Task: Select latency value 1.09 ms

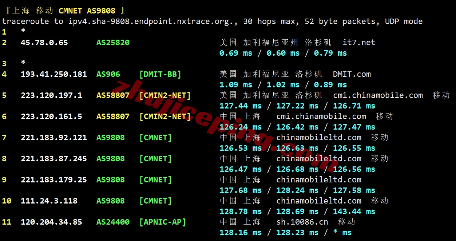Action: pos(236,85)
